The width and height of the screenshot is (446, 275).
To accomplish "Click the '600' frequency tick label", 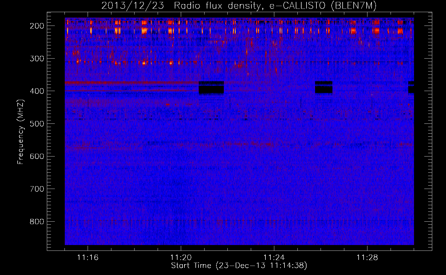I will click(x=37, y=156).
